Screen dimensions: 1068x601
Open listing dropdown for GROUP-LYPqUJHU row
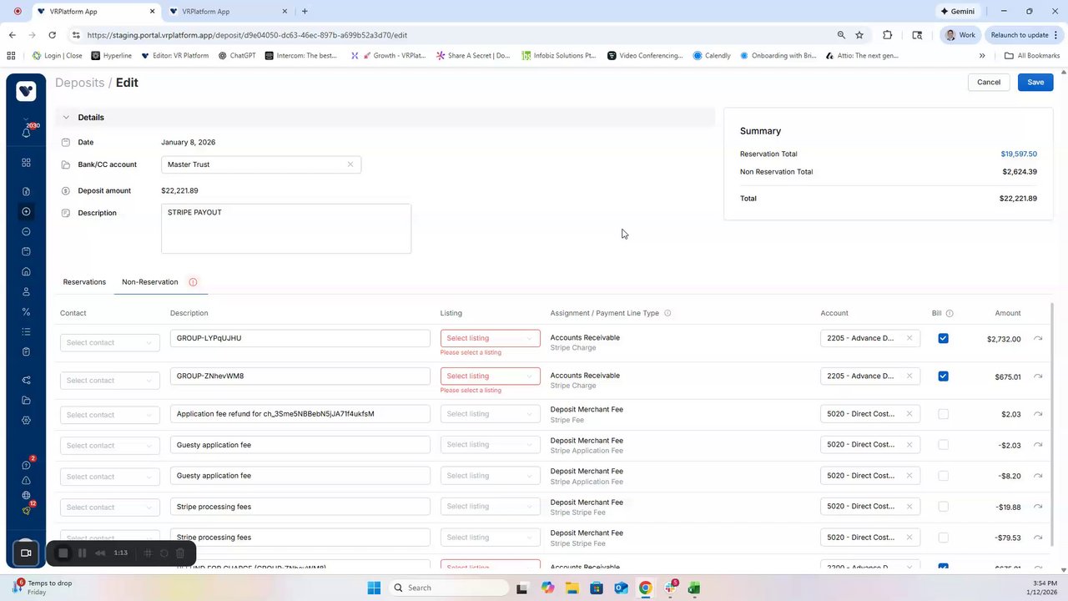[490, 338]
